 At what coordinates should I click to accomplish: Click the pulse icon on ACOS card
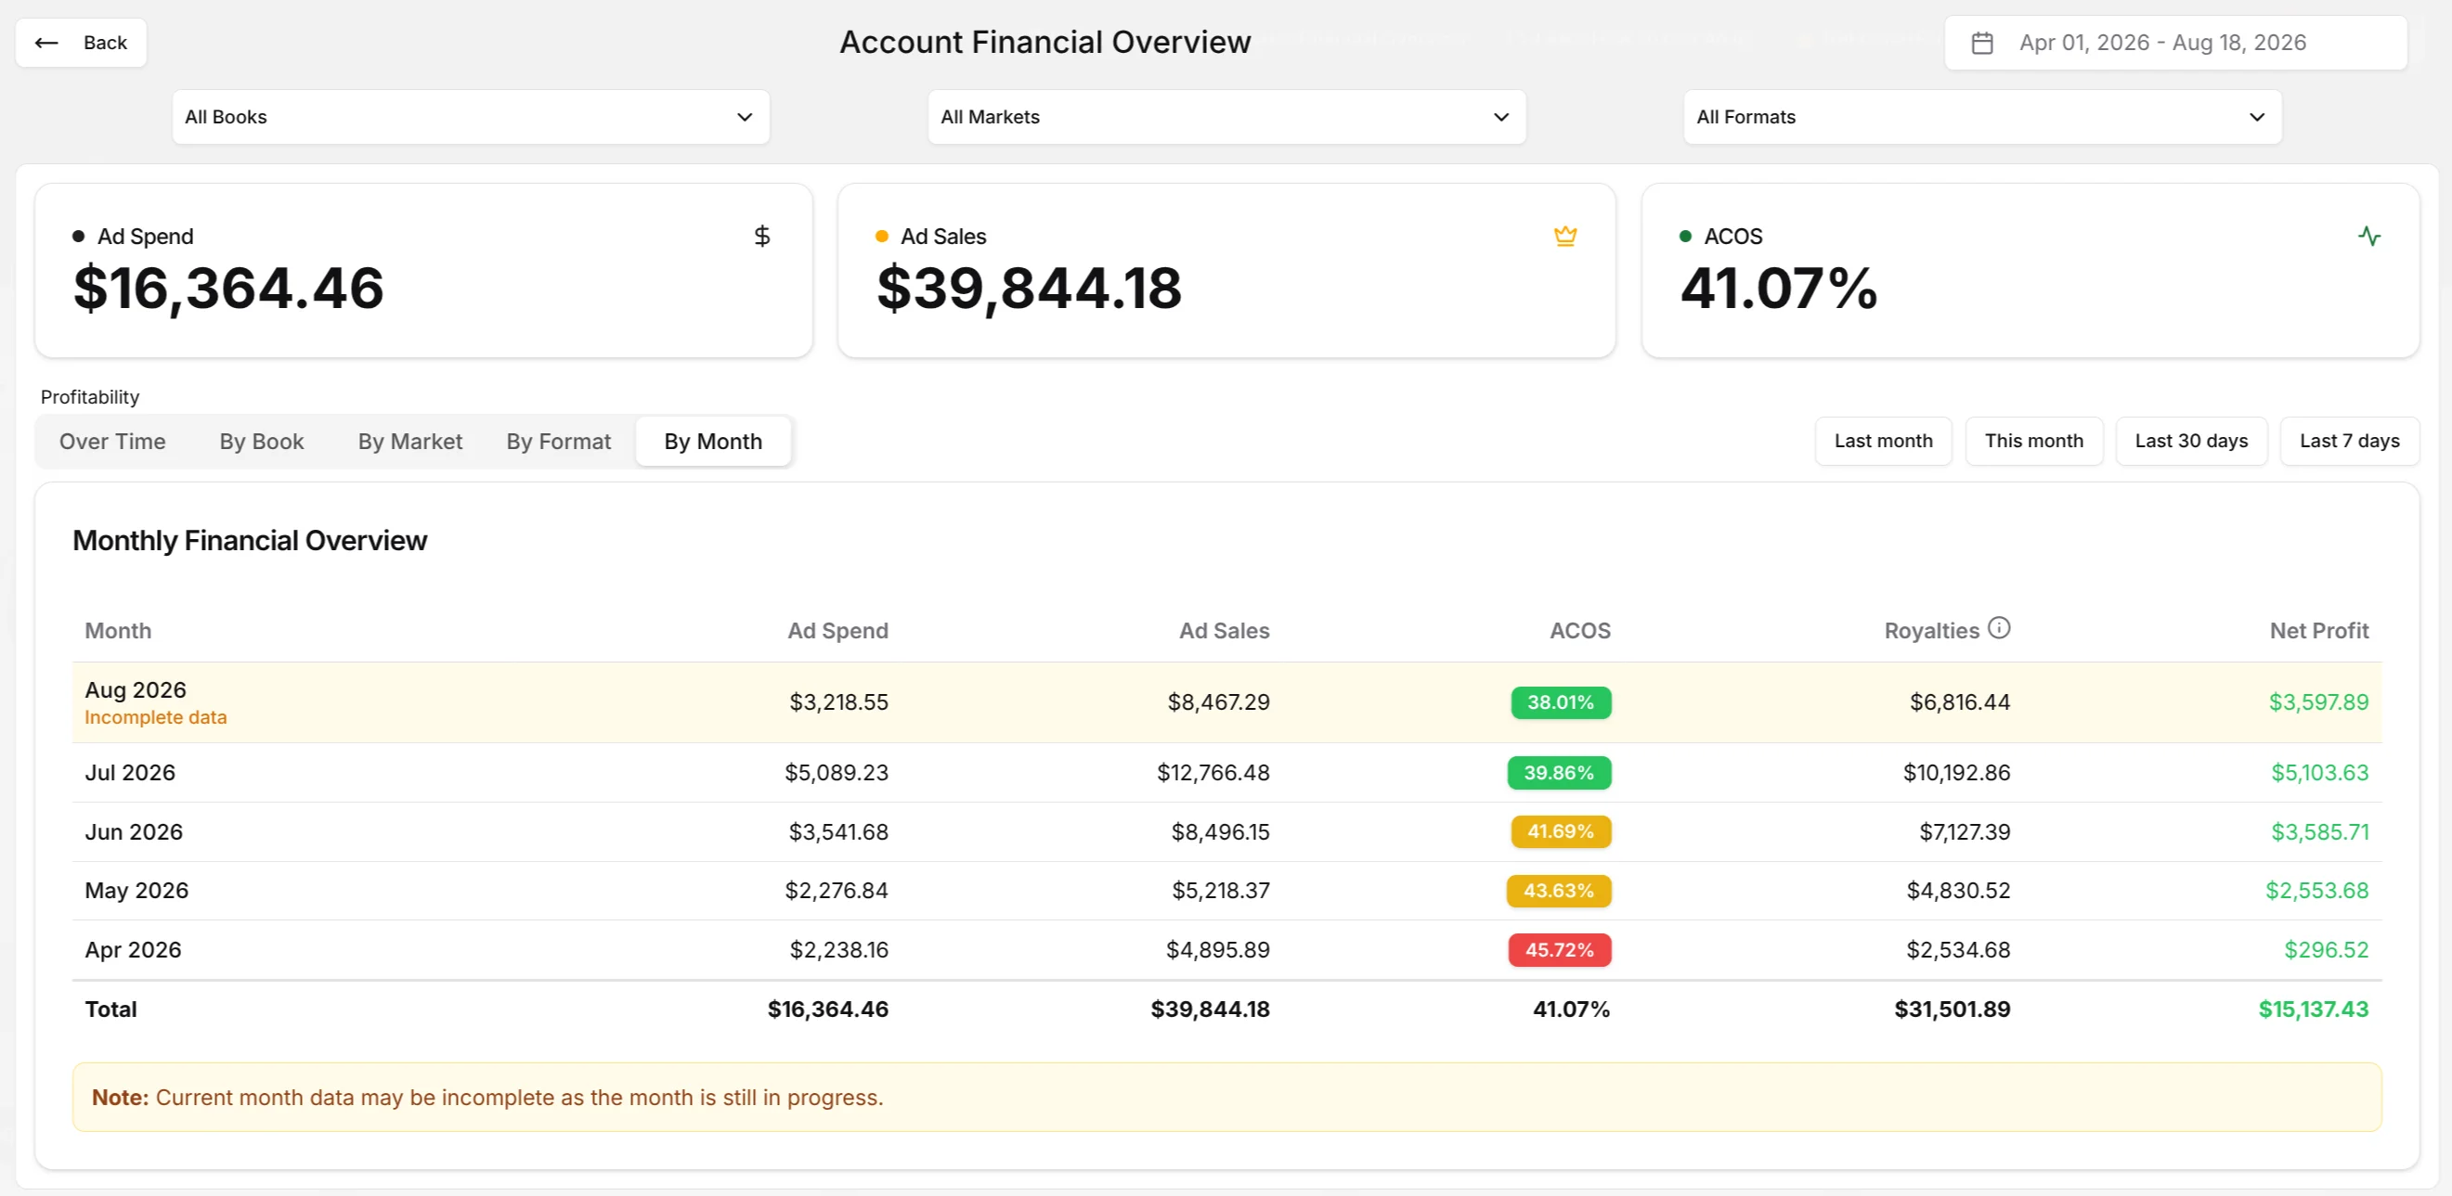(2369, 236)
